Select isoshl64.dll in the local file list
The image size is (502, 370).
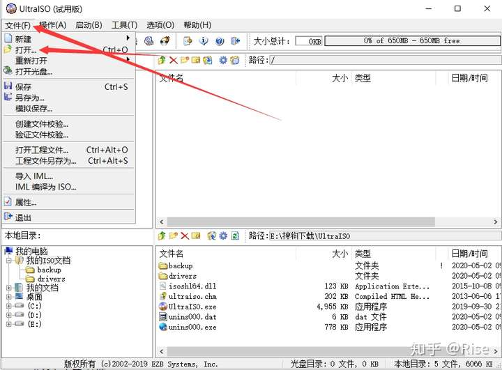coord(192,286)
